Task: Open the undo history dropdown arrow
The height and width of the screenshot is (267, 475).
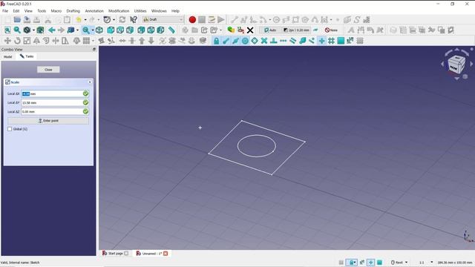Action: [85, 20]
